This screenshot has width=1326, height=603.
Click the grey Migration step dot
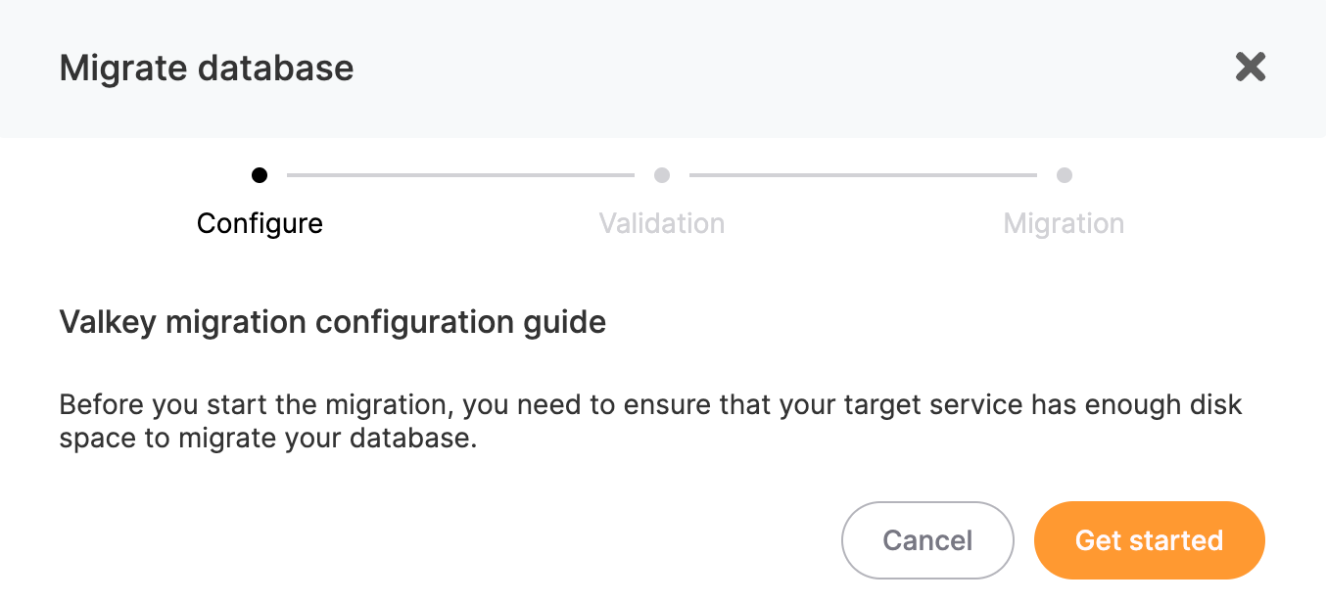pyautogui.click(x=1065, y=175)
